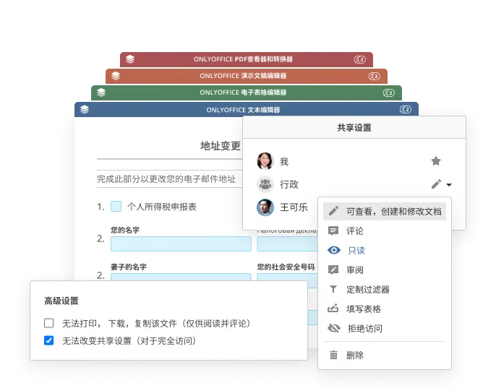Click the ONLYOFFICE 电子表格编辑器 title text
This screenshot has height=391, width=496.
tap(243, 93)
